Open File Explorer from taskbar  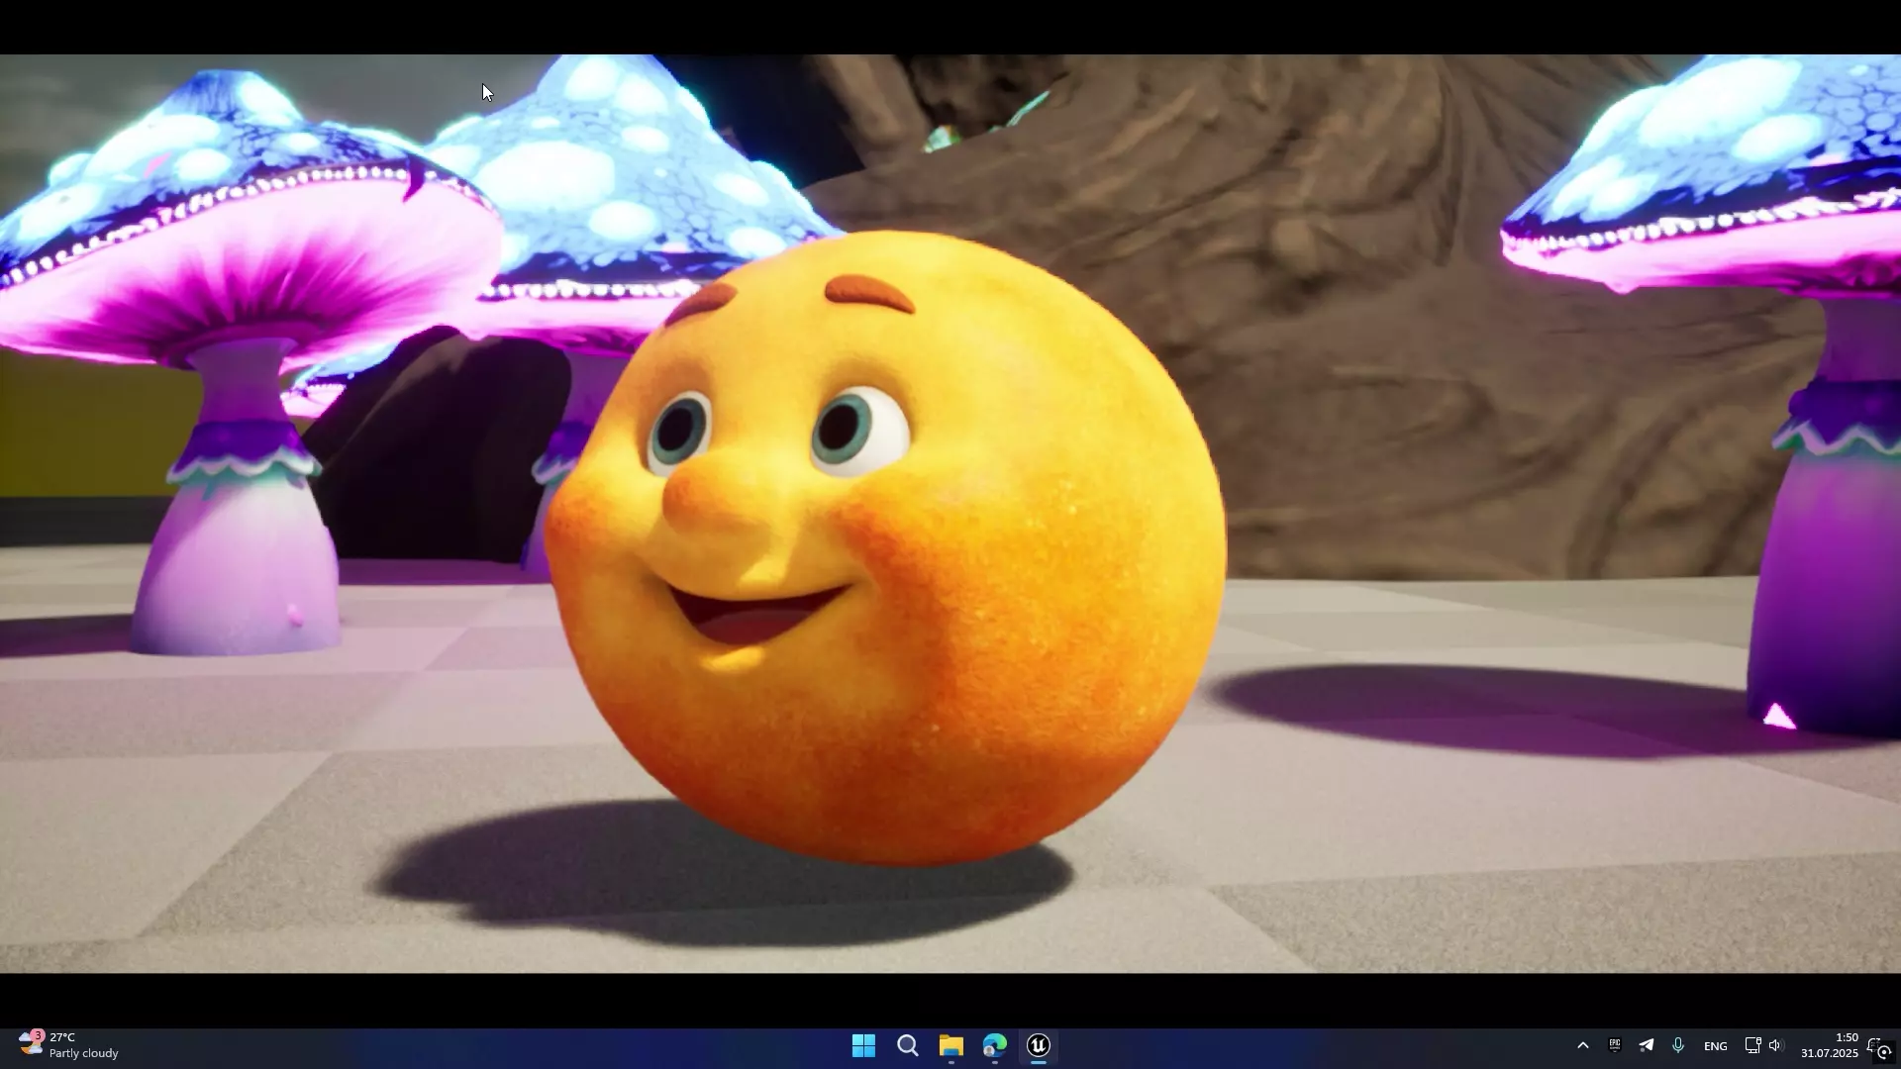[x=950, y=1045]
